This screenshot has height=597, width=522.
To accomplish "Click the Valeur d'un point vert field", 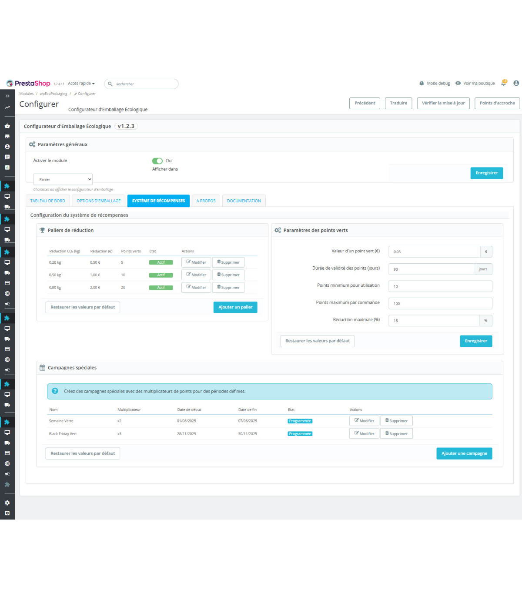I will point(434,252).
